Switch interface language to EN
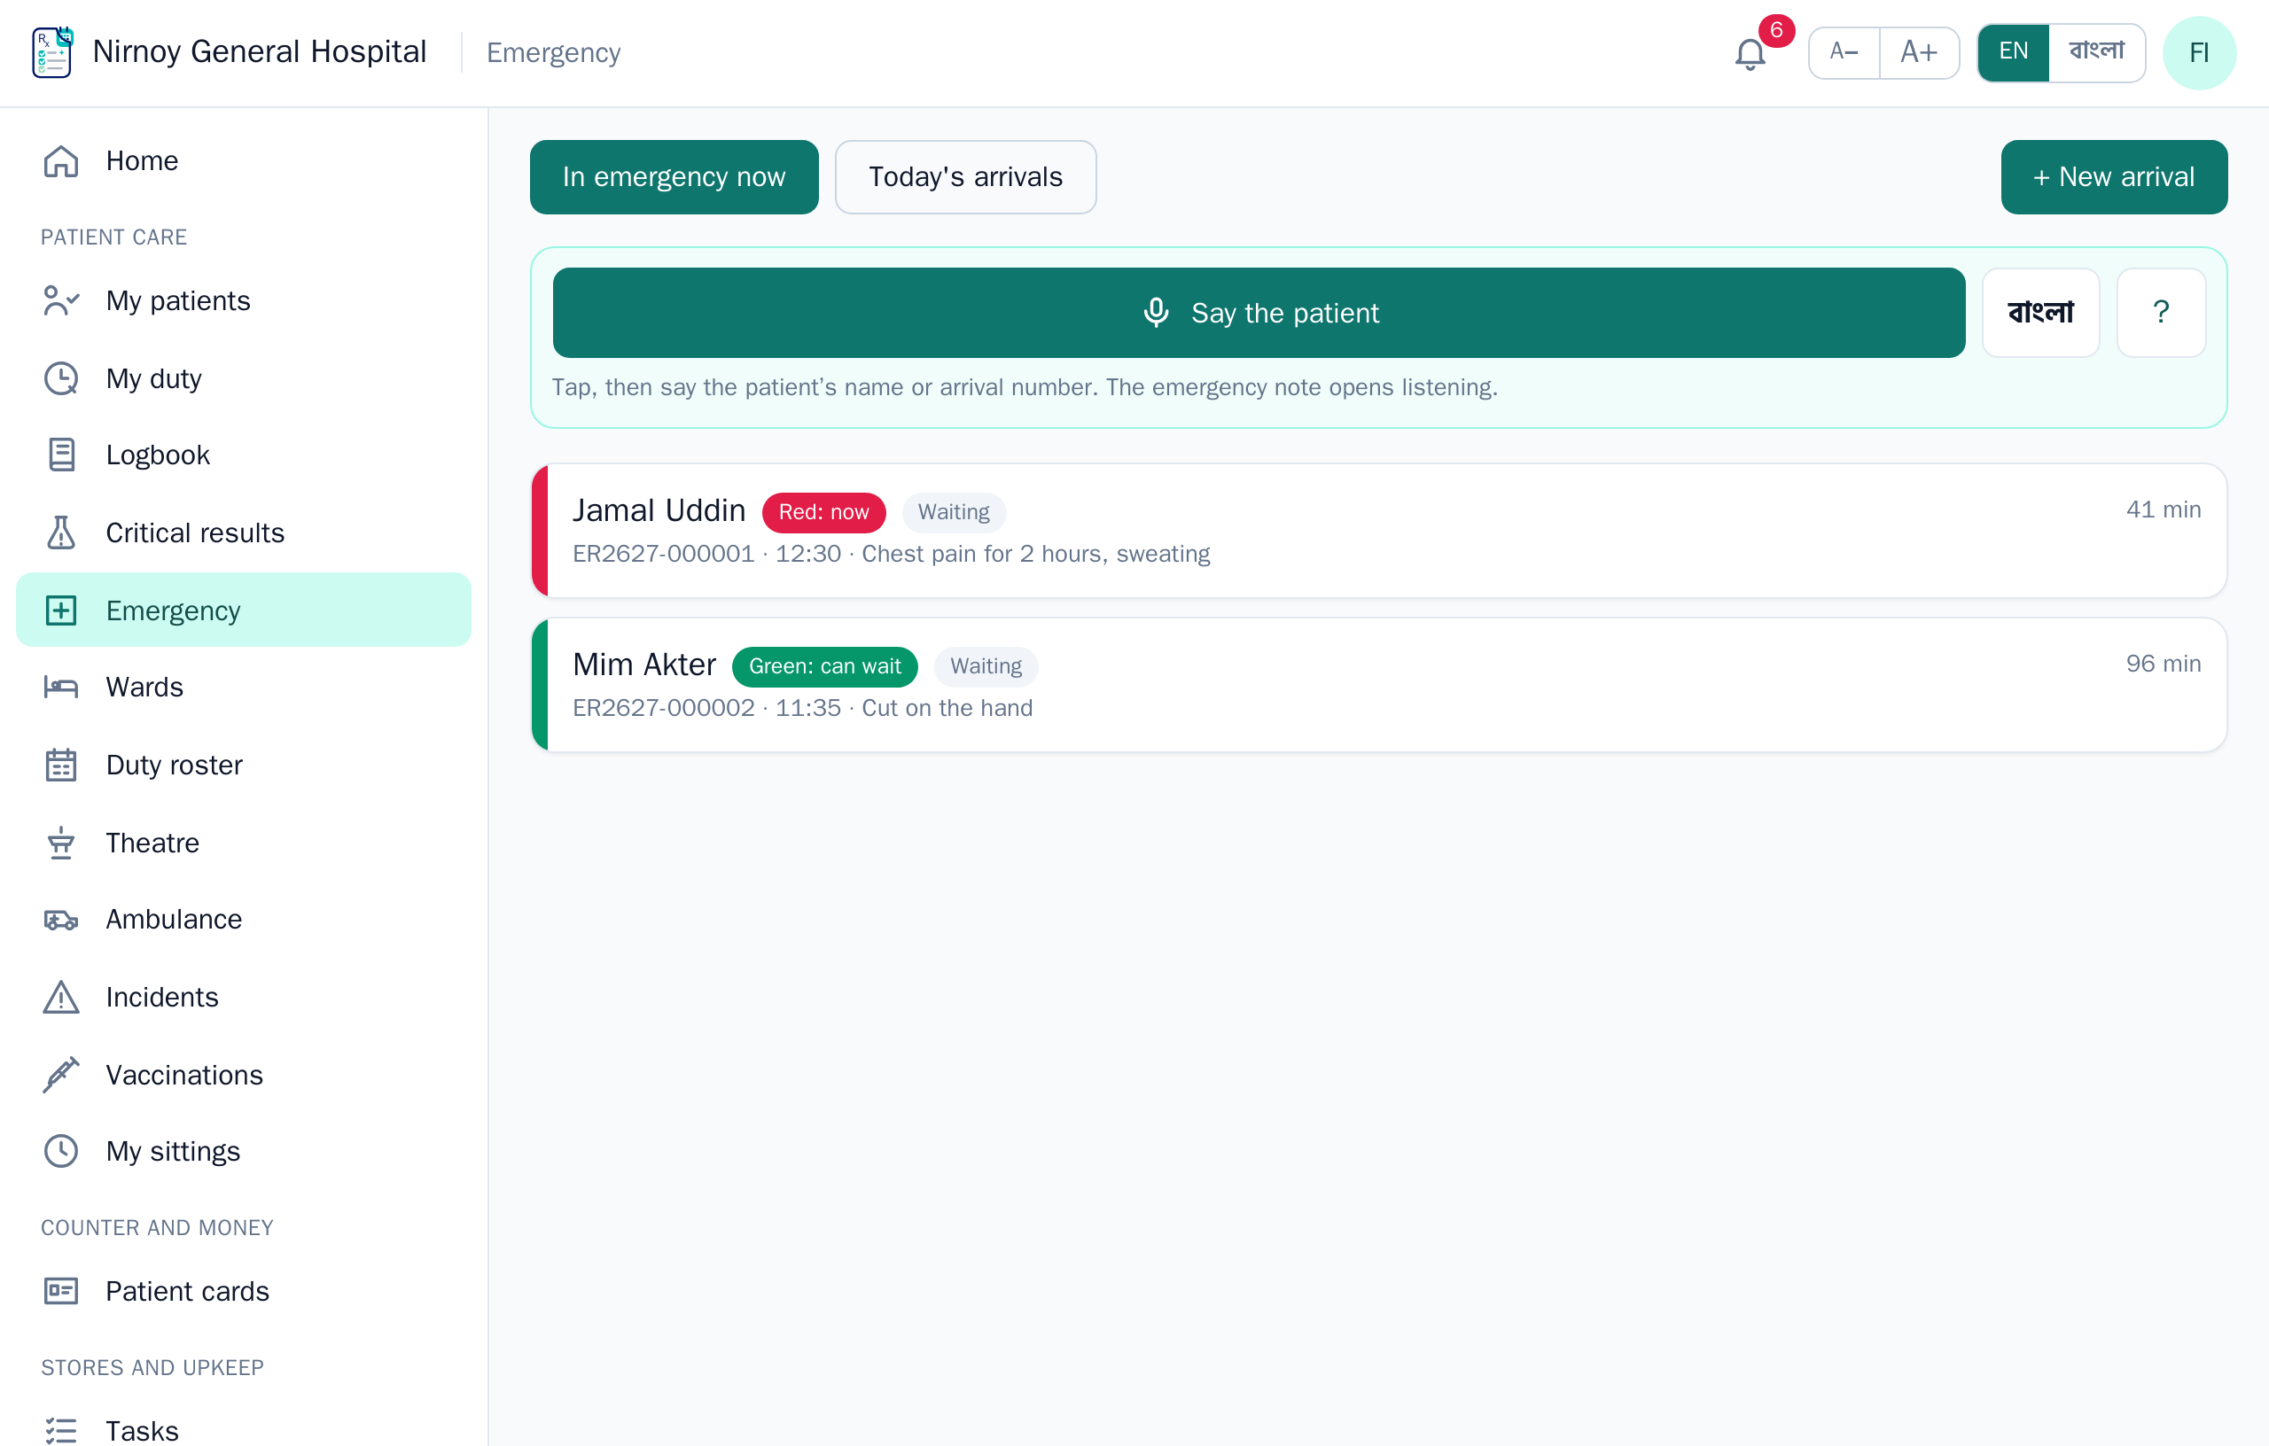Screen dimensions: 2269x1446 coord(2013,51)
